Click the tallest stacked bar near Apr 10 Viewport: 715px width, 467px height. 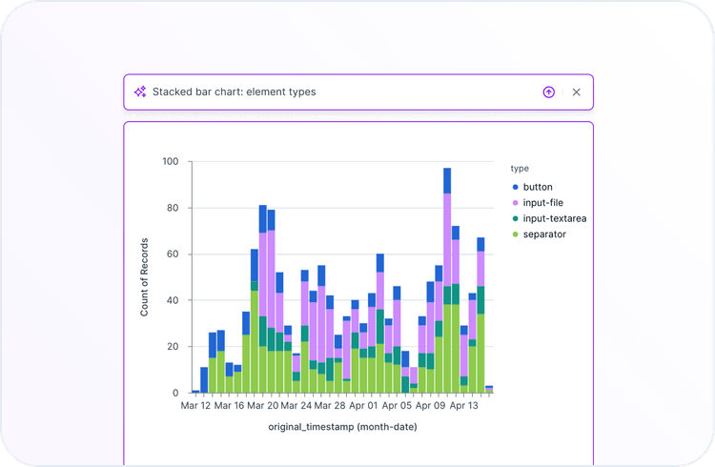(447, 280)
